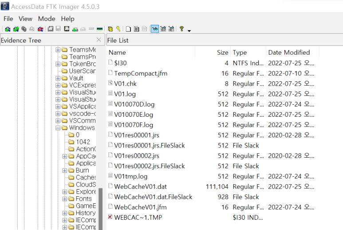
Task: Expand the AppCa folder node
Action: click(65, 156)
